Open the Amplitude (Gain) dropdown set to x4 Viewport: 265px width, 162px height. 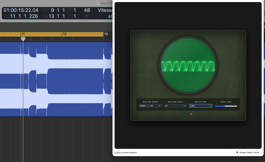point(175,106)
